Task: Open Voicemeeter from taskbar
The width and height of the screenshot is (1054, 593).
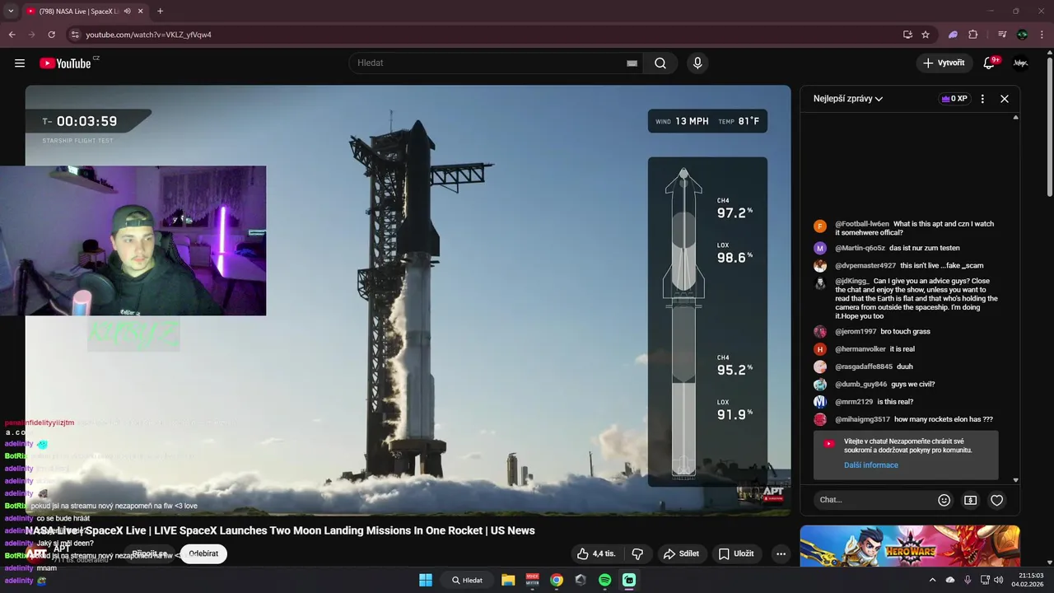Action: tap(532, 580)
